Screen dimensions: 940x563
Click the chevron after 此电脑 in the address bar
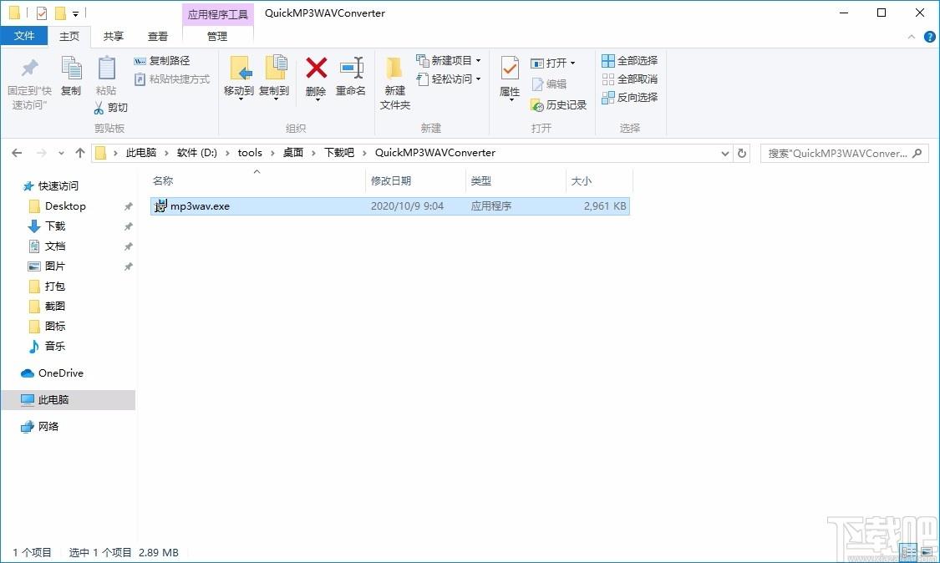coord(166,153)
